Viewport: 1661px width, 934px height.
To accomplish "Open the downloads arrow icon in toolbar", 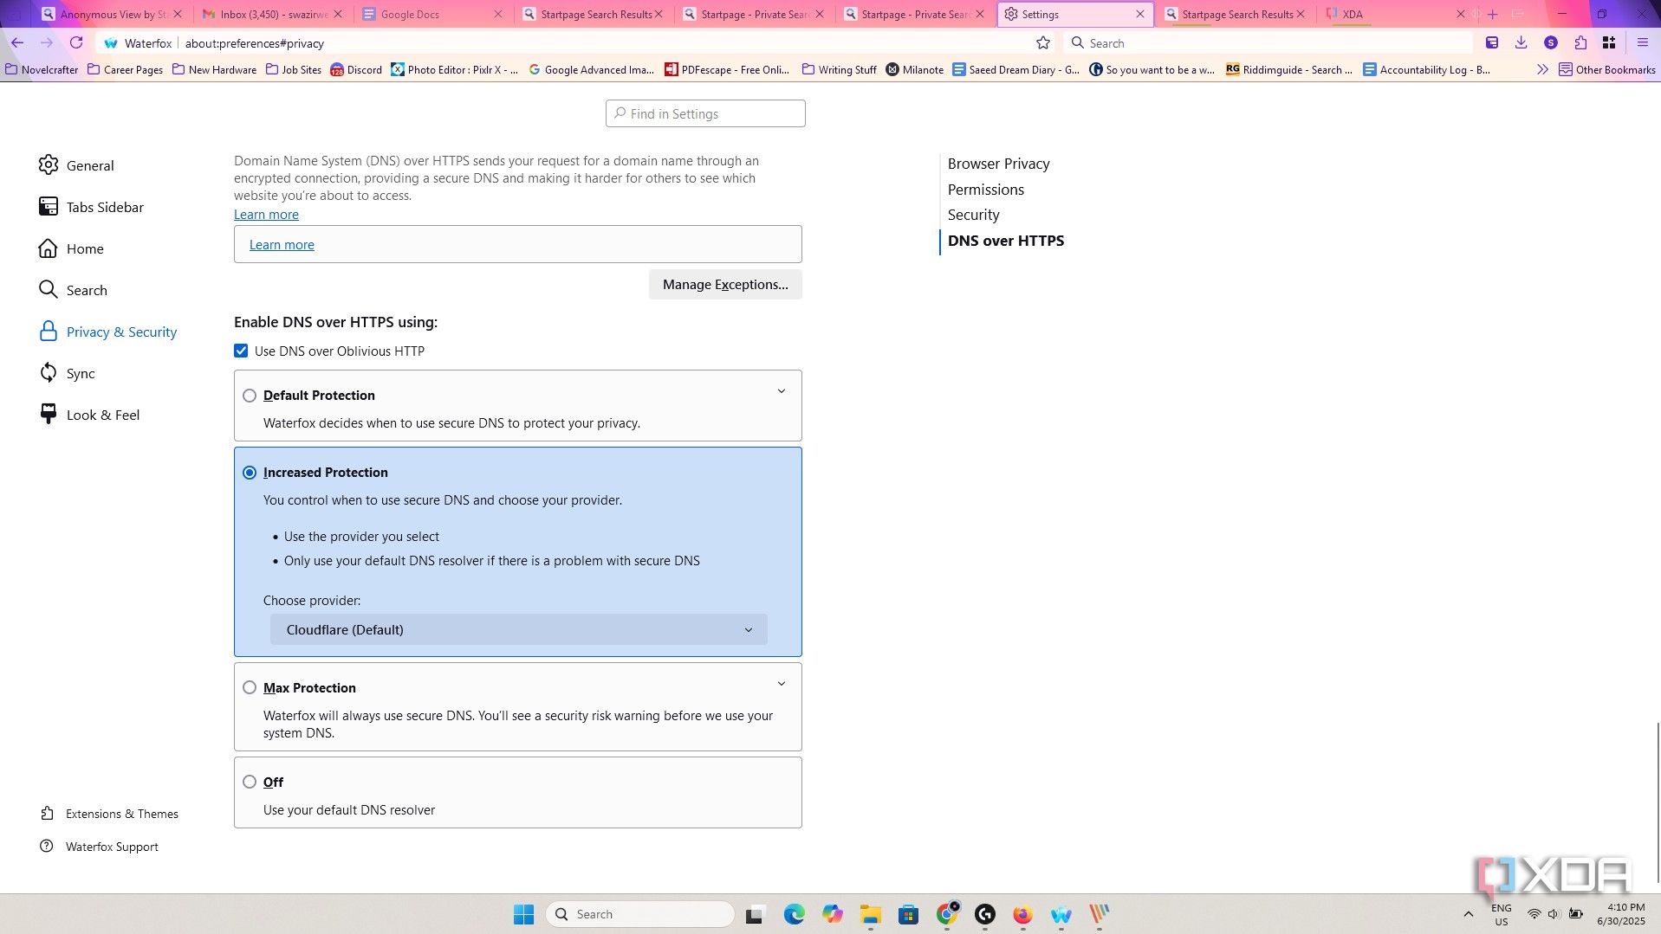I will (1521, 42).
